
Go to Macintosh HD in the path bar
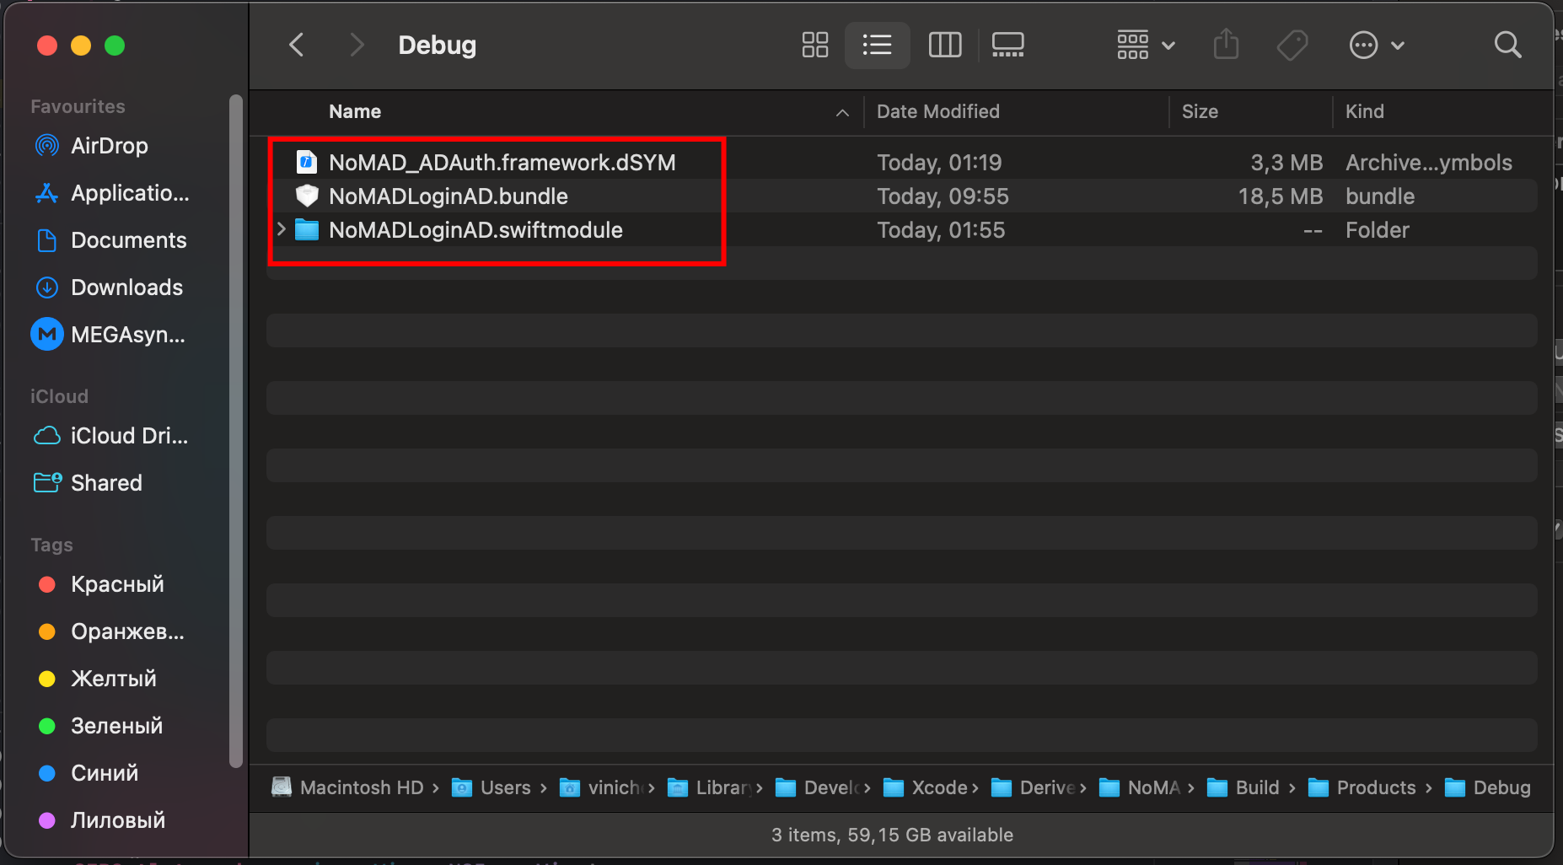pos(361,787)
